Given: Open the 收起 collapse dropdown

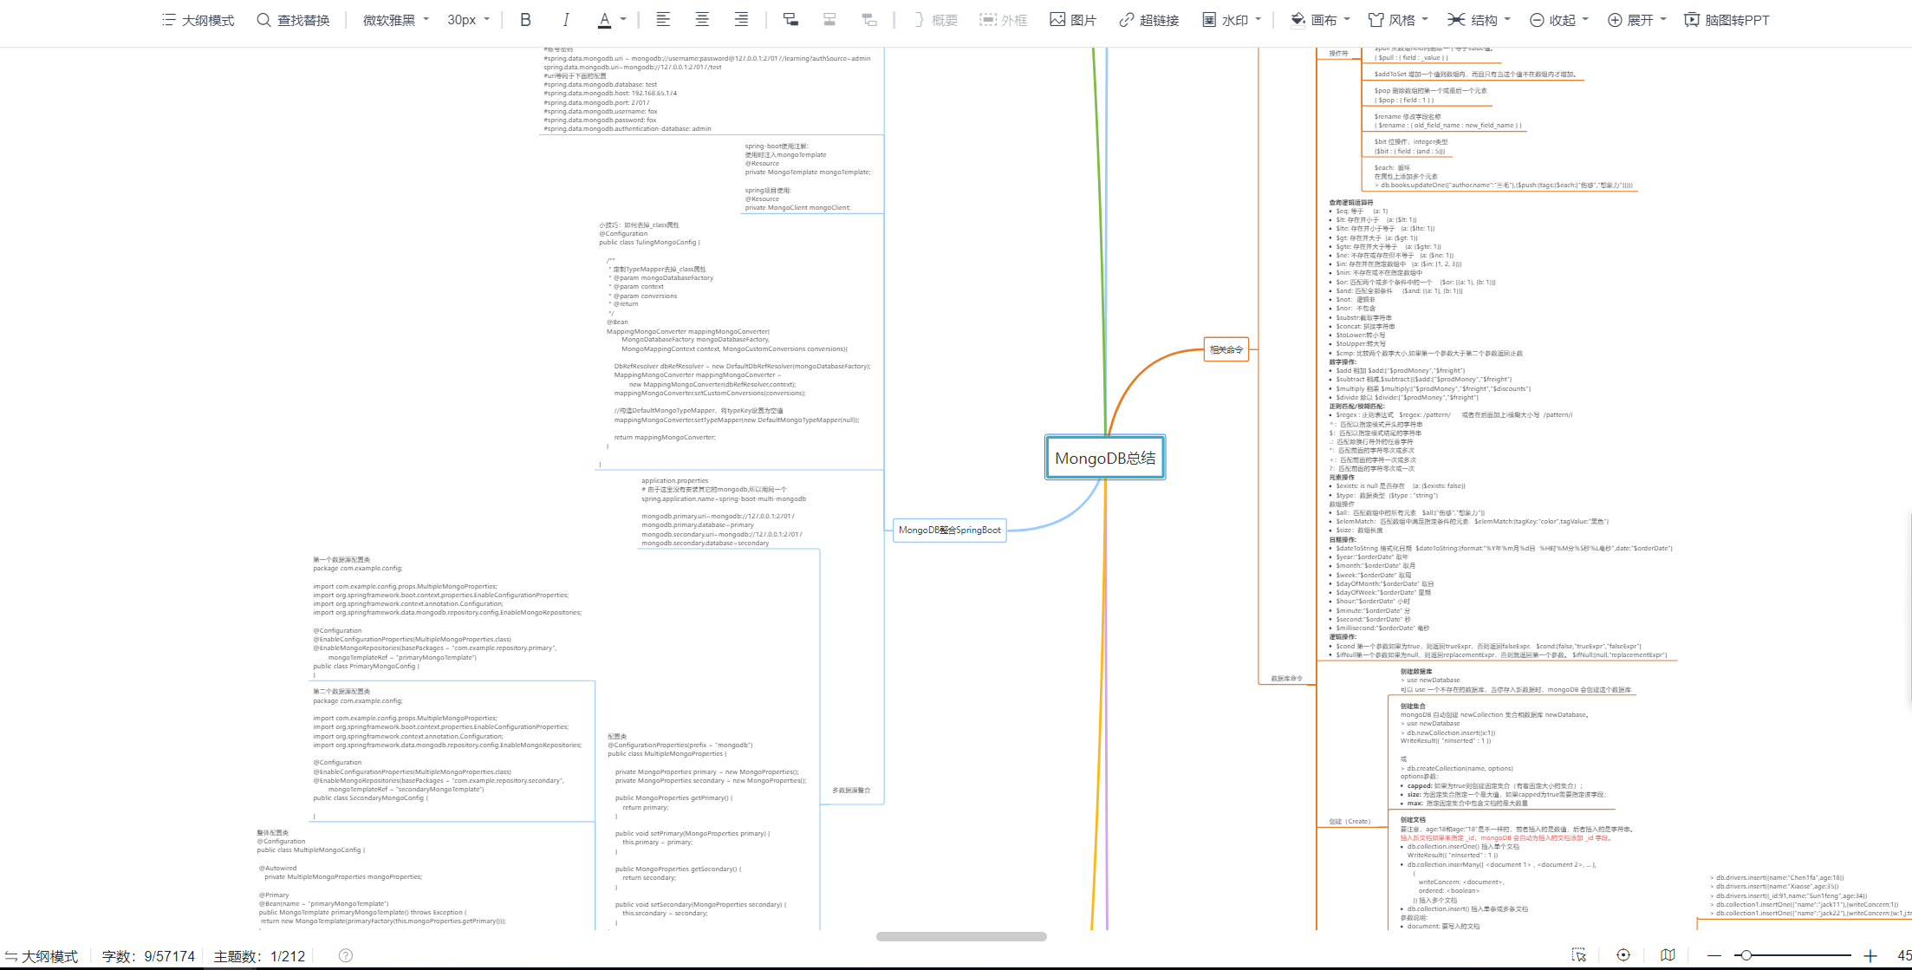Looking at the screenshot, I should [1558, 20].
